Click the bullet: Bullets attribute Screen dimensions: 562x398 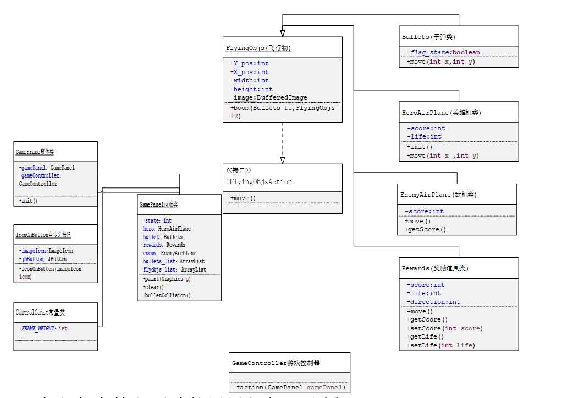coord(162,237)
